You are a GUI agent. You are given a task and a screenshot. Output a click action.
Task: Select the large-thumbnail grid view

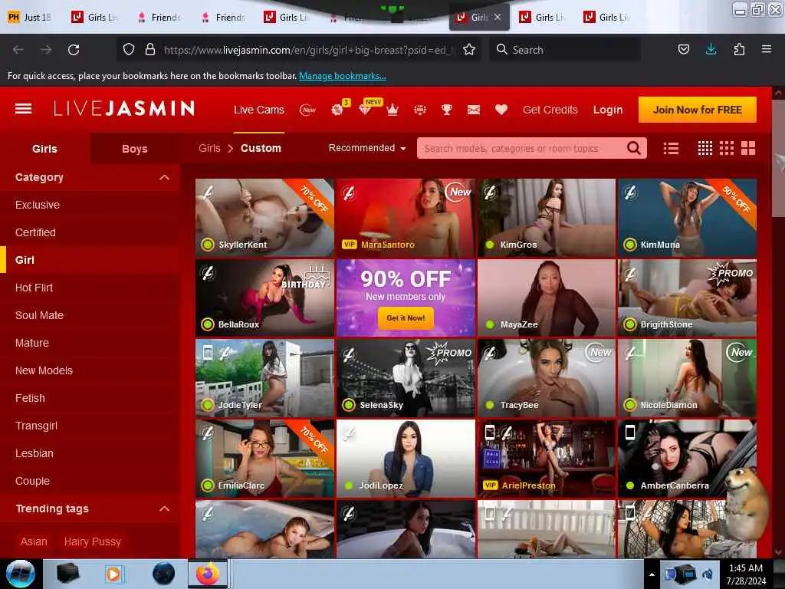point(748,148)
